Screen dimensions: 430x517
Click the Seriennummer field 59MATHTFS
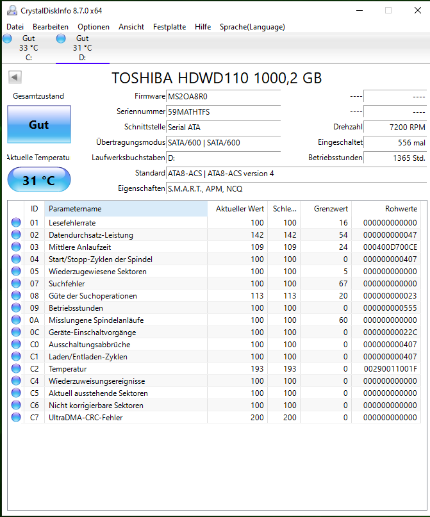click(223, 111)
